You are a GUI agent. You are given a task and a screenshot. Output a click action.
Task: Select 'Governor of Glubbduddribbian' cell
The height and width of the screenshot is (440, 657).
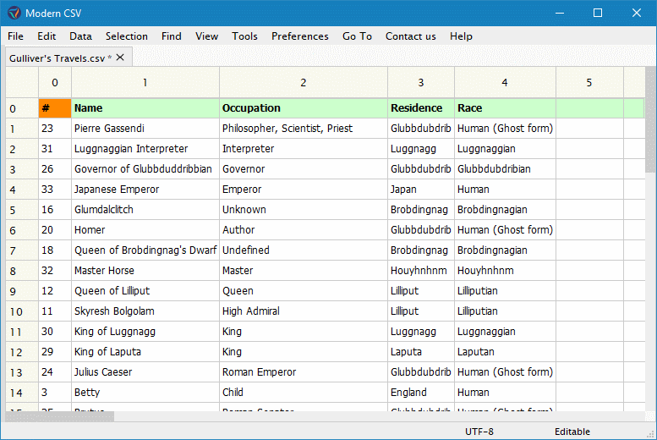(x=145, y=169)
